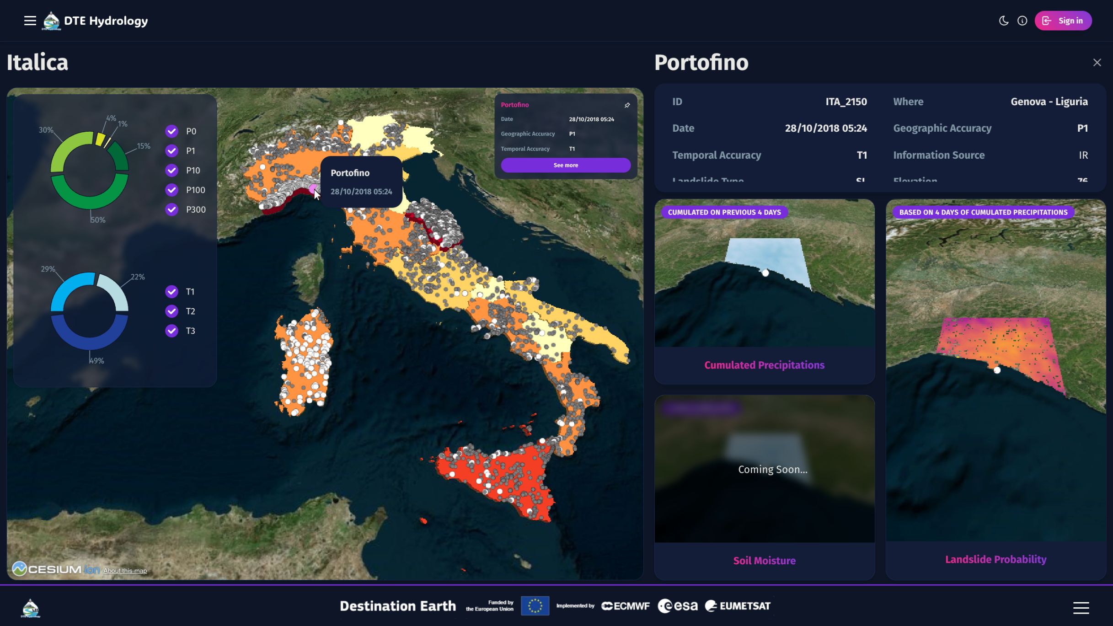Screen dimensions: 1113x626
Task: Open the Landslide Probability map card
Action: 995,559
